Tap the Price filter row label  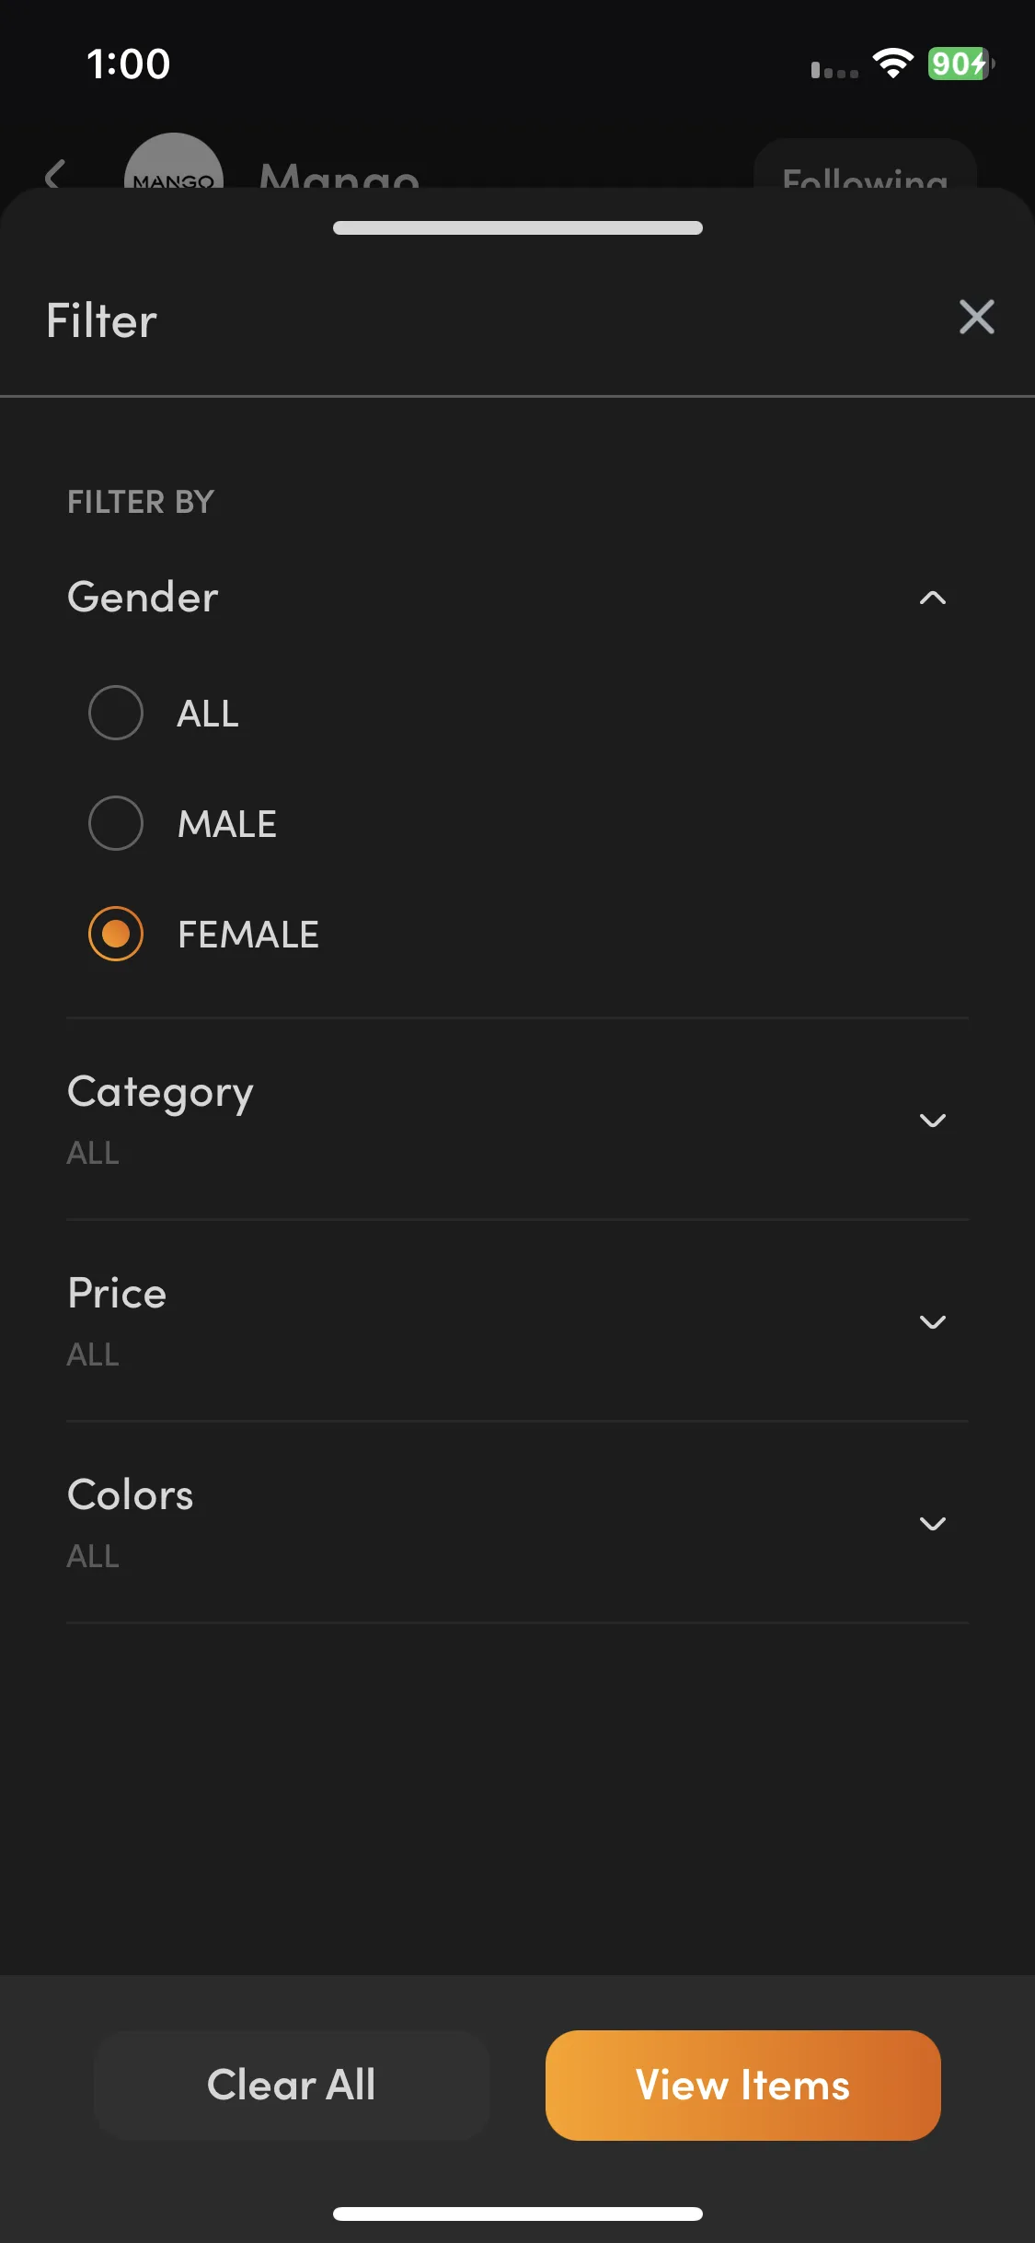coord(117,1294)
